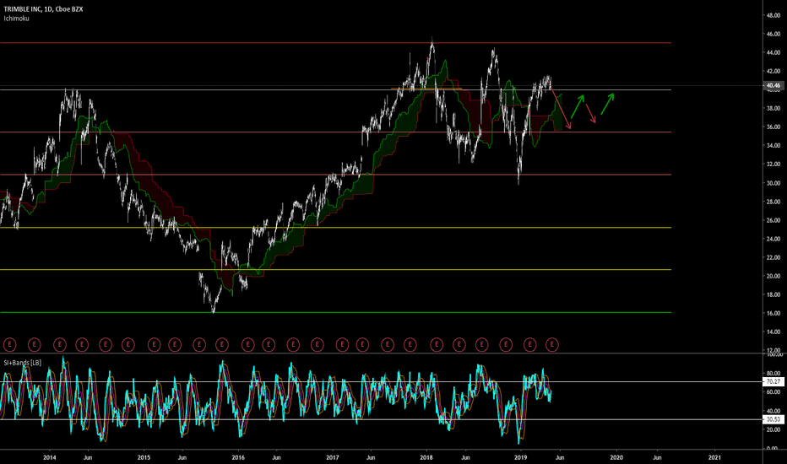Open the Ichimoku indicator legend
787x464 pixels.
click(x=17, y=19)
